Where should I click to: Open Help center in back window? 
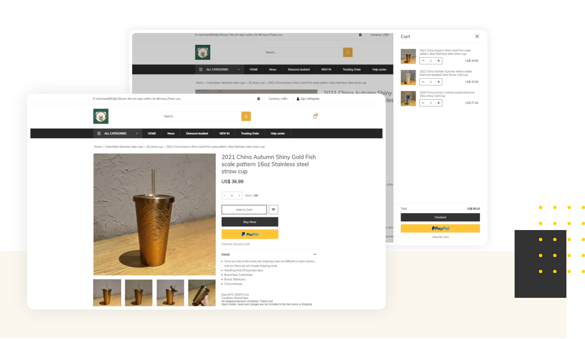point(379,69)
